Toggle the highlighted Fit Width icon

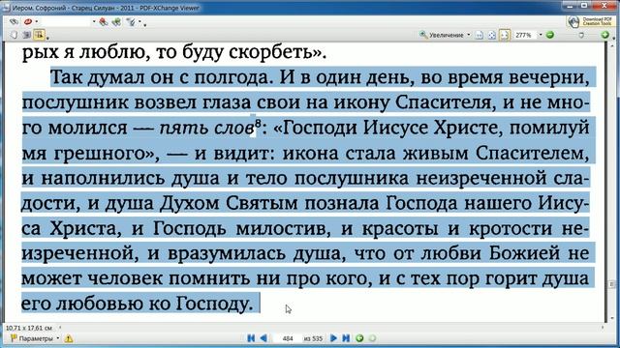(x=505, y=35)
